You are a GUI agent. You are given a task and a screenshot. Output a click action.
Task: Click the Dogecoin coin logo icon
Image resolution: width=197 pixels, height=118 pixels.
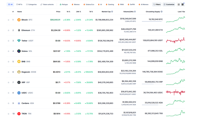click(19, 72)
